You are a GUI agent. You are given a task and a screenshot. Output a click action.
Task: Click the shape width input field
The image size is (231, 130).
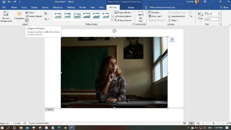[212, 19]
